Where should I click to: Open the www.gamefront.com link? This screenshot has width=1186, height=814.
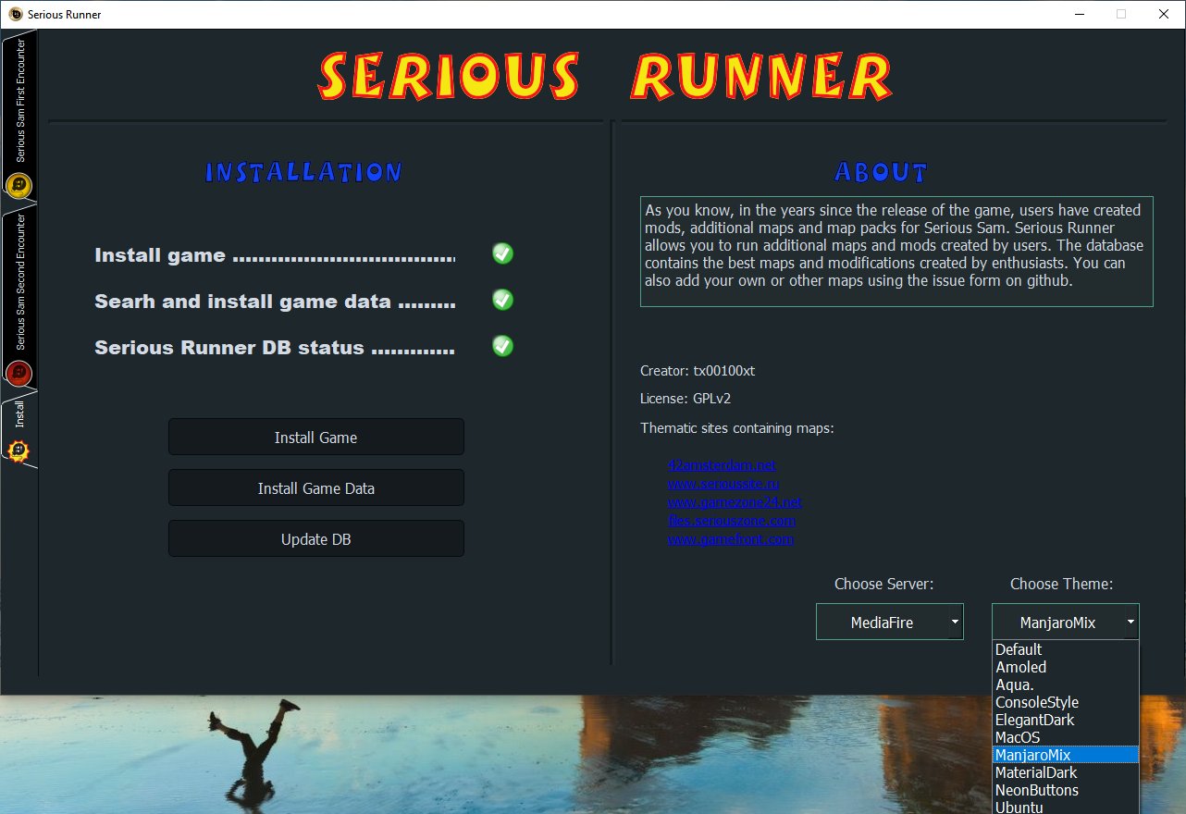tap(730, 539)
